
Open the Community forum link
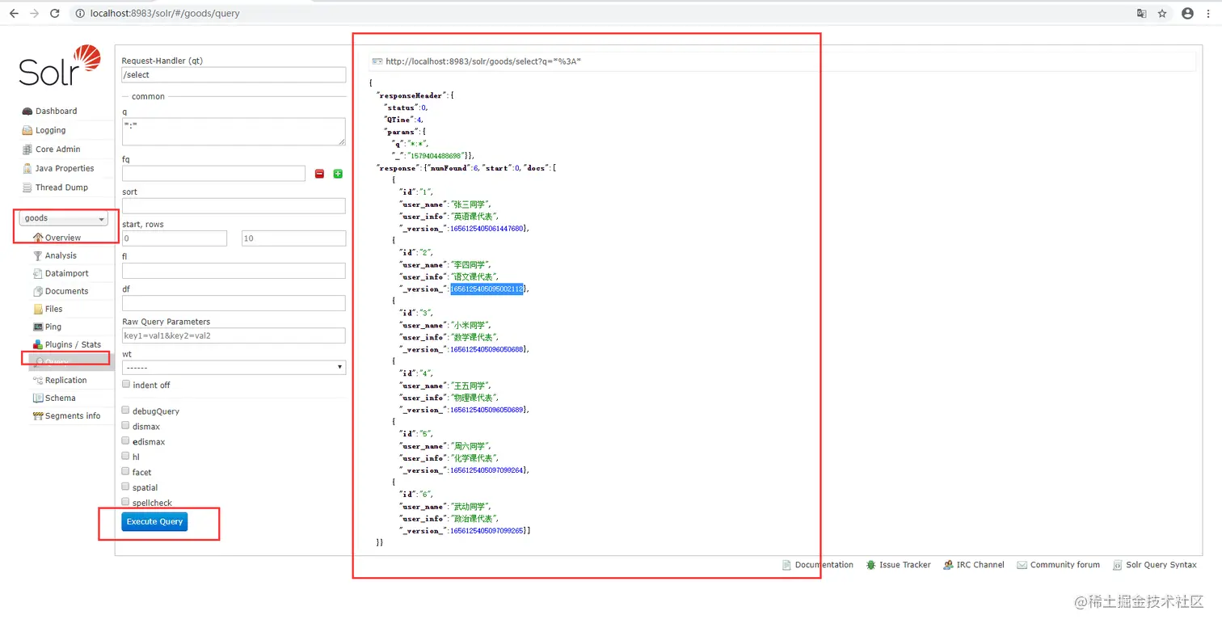pos(1064,565)
